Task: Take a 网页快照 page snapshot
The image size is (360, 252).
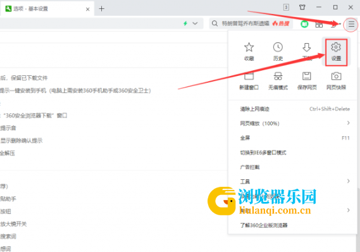Action: [x=336, y=76]
